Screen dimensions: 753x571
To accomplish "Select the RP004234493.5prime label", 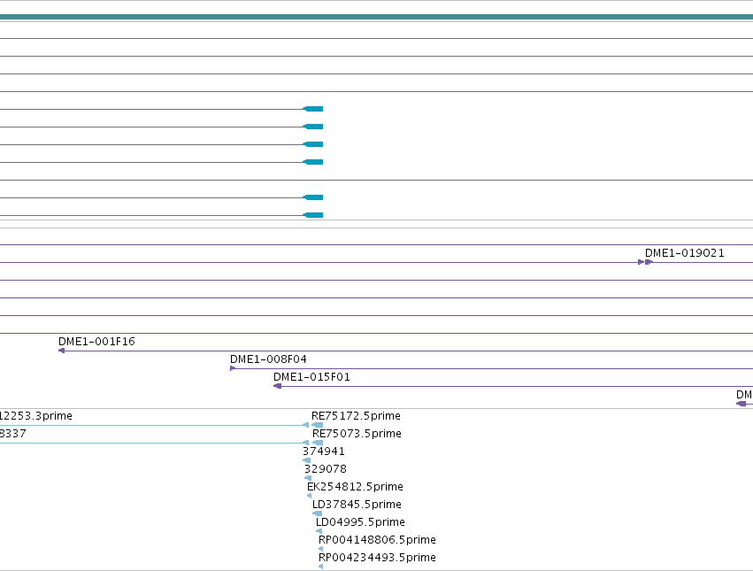I will click(x=377, y=558).
